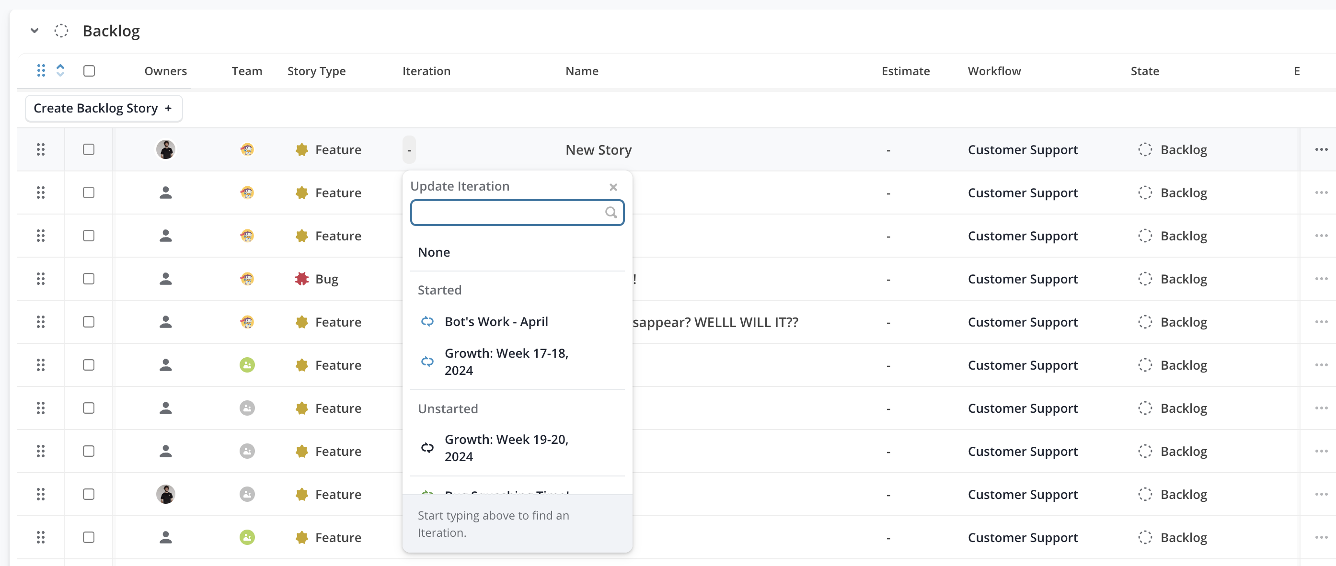Check the New Story row checkbox
1336x566 pixels.
89,150
